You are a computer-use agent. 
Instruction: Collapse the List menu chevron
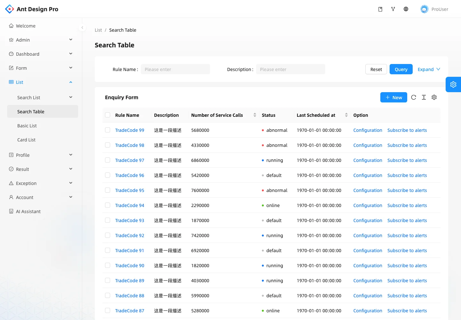71,82
